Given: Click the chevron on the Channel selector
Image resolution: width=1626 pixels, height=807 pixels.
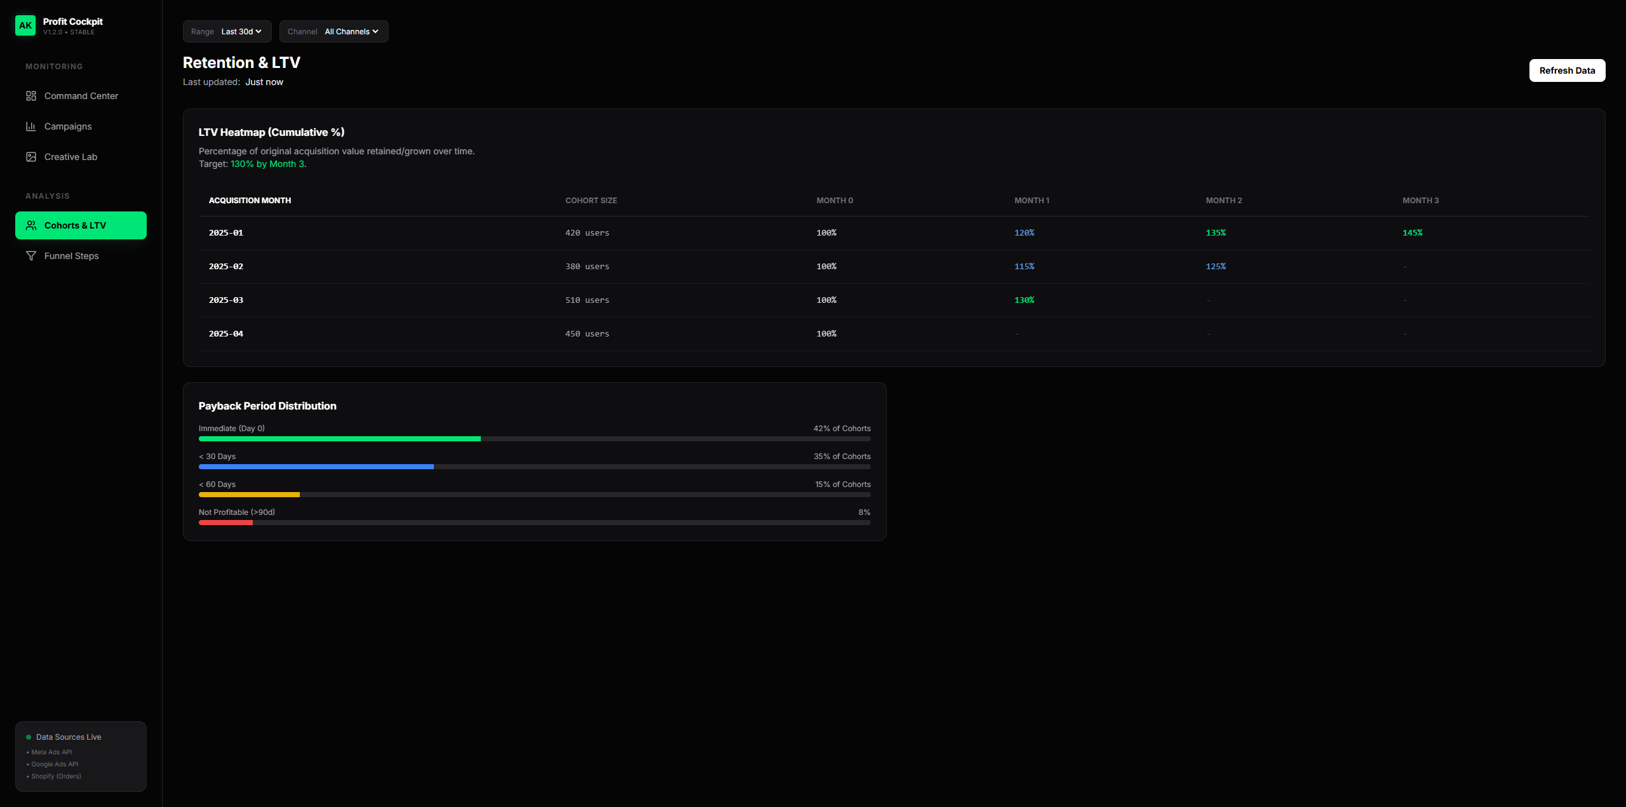Looking at the screenshot, I should tap(375, 31).
